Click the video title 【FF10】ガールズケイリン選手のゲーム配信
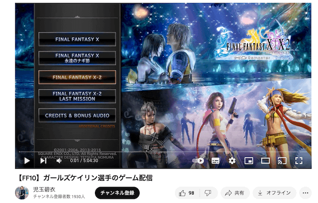 click(x=85, y=178)
